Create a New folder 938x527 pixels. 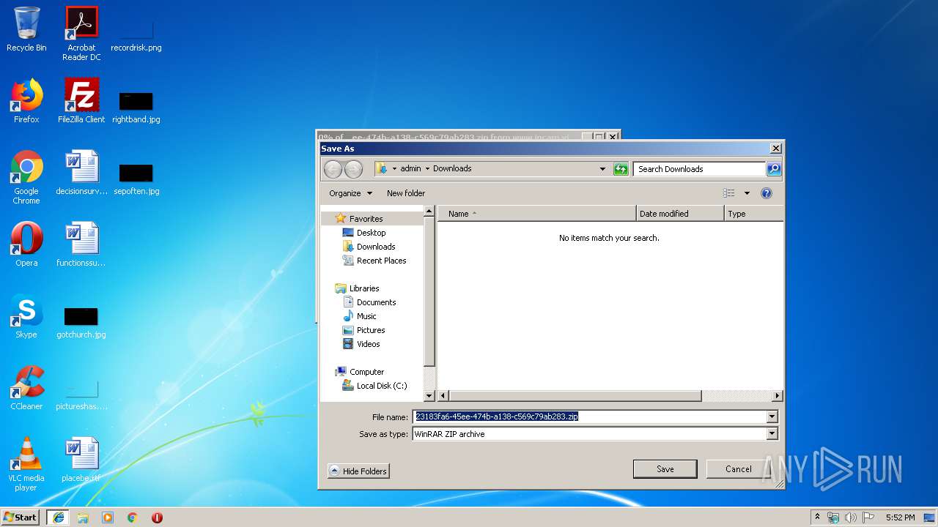[406, 193]
